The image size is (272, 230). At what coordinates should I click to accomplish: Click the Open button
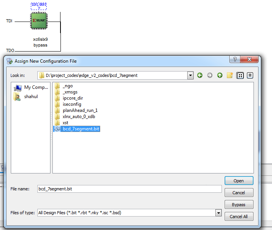[x=238, y=181]
